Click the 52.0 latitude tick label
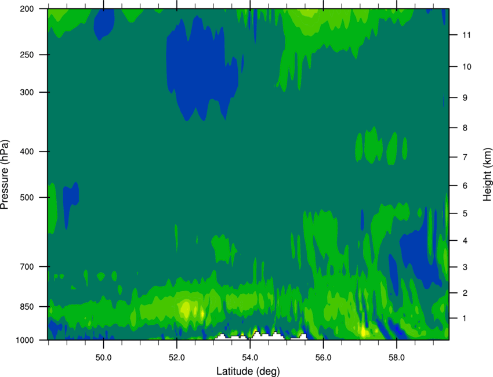Image resolution: width=493 pixels, height=377 pixels. (177, 358)
